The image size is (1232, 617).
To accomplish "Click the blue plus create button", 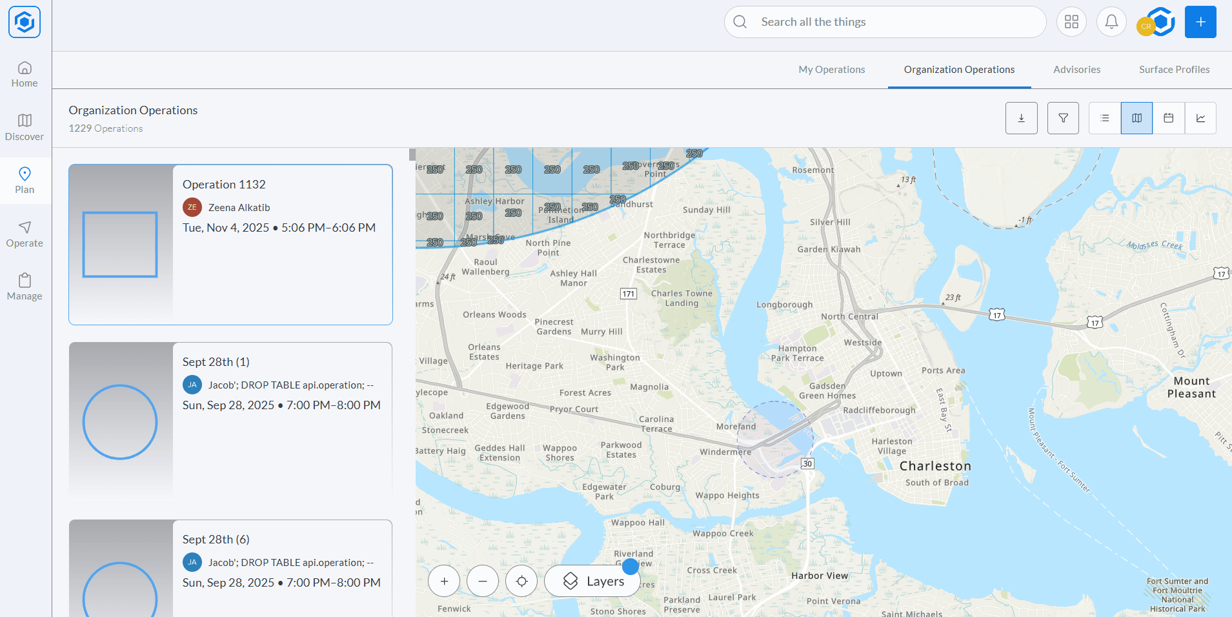I will [x=1200, y=22].
